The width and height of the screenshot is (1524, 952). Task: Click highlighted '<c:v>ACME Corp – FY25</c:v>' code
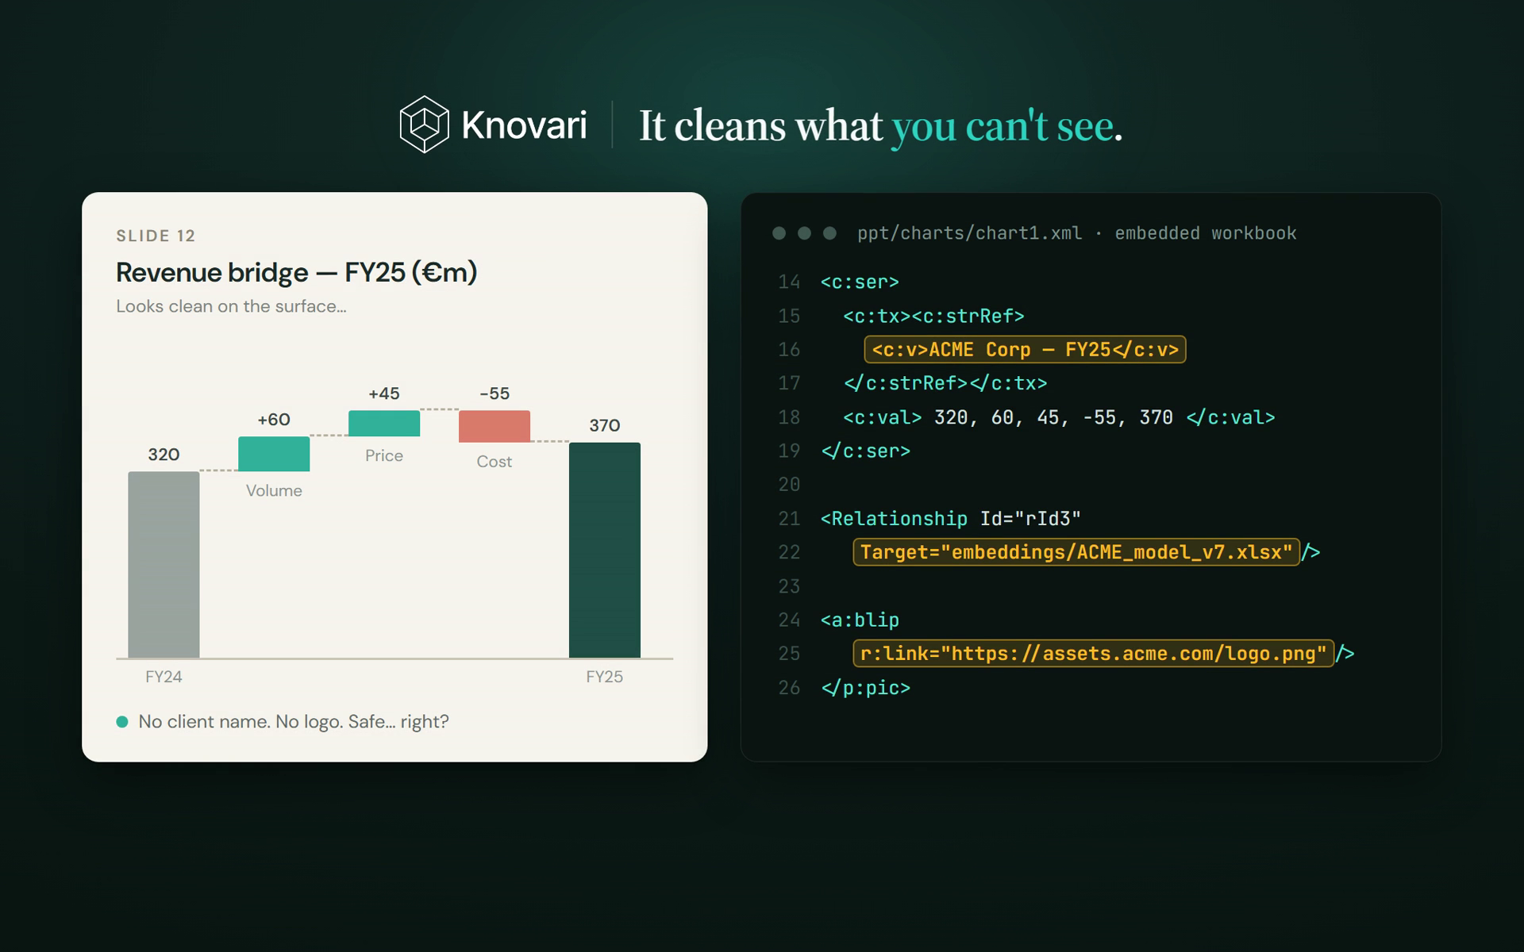[1025, 350]
